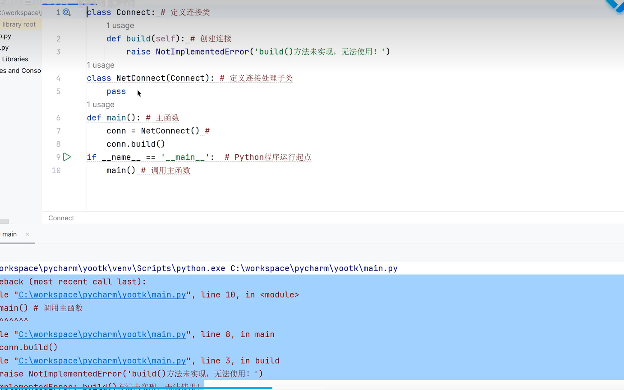Select the Scratches and Consoles tree item

point(21,71)
